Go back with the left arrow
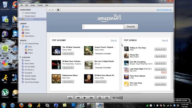This screenshot has height=108, width=192. [x=49, y=10]
